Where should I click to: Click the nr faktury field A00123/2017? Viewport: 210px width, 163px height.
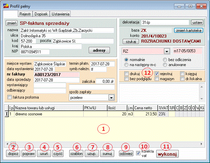pyautogui.click(x=57, y=74)
